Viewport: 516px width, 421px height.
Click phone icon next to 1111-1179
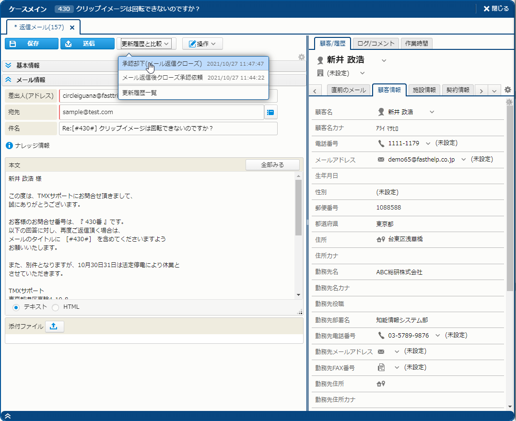click(x=382, y=143)
